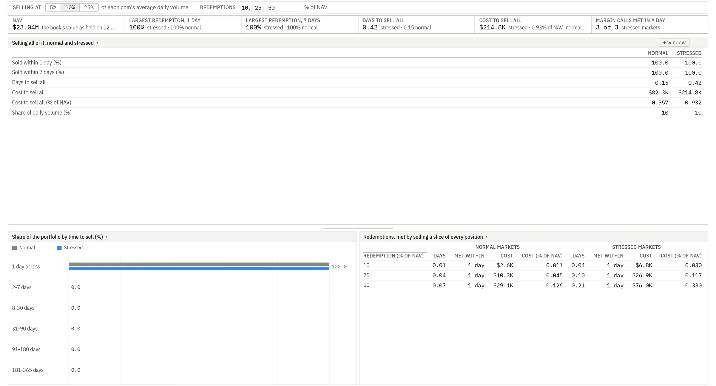Screen dimensions: 716x386
Task: Toggle the Normal legend gray swatch
Action: [x=14, y=248]
